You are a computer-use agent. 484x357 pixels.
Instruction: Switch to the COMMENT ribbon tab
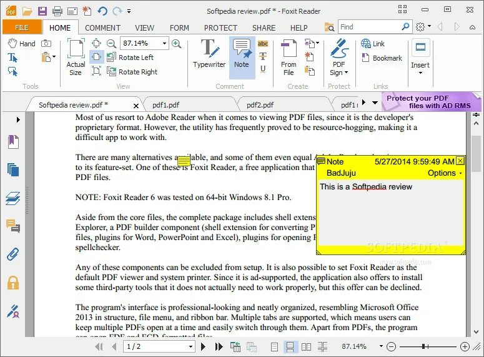coord(102,28)
